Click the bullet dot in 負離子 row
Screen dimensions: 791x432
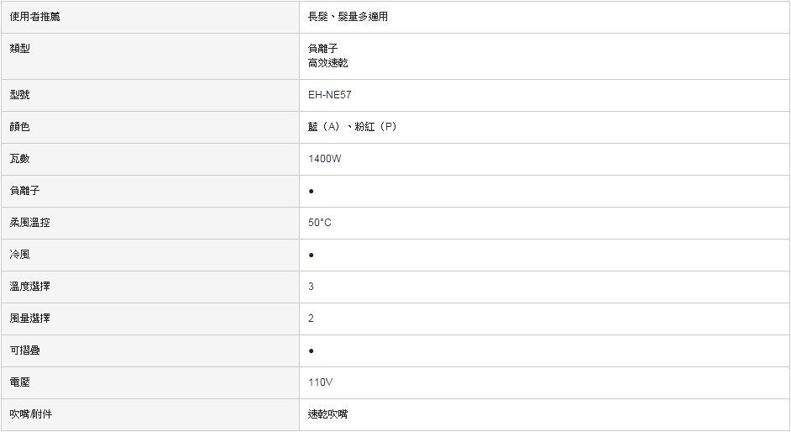point(312,192)
